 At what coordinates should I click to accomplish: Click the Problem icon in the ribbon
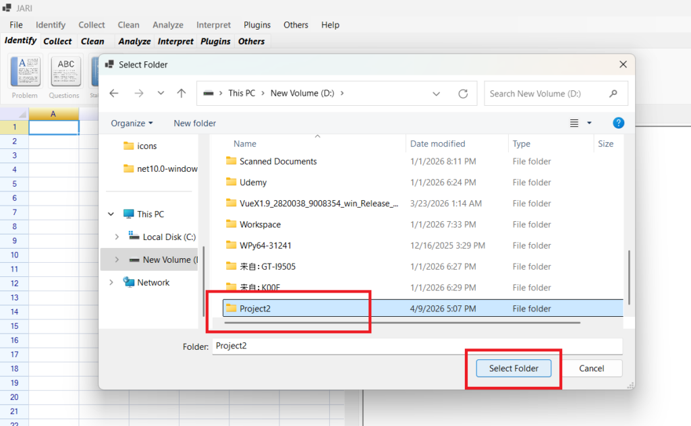pyautogui.click(x=25, y=71)
